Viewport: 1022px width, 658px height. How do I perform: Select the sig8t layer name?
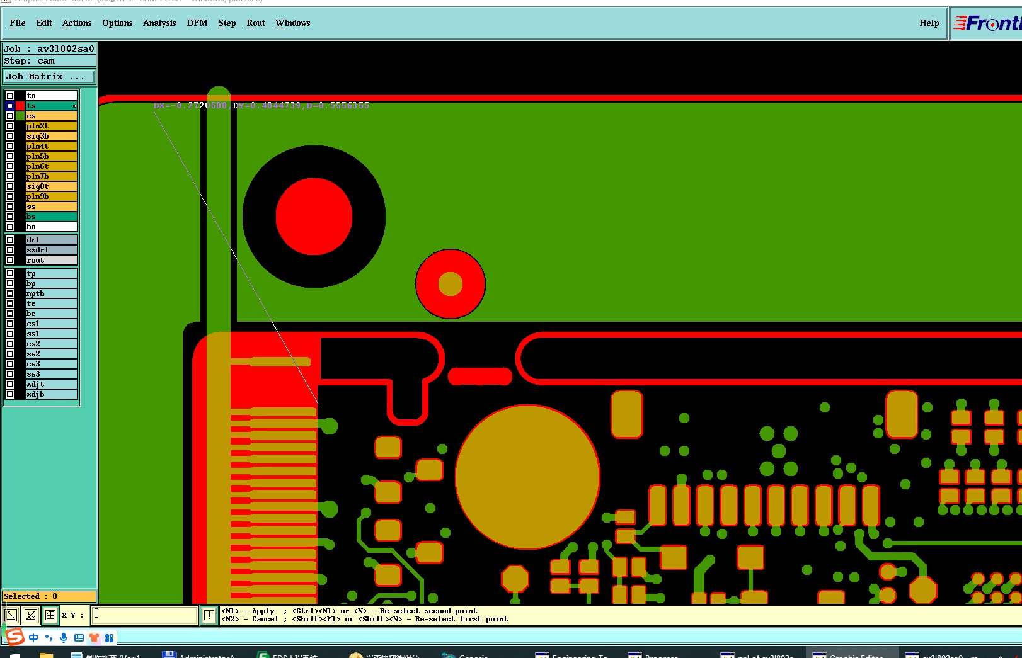tap(52, 186)
